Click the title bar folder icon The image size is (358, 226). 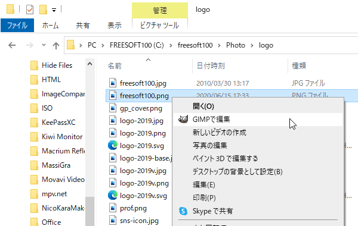10,9
